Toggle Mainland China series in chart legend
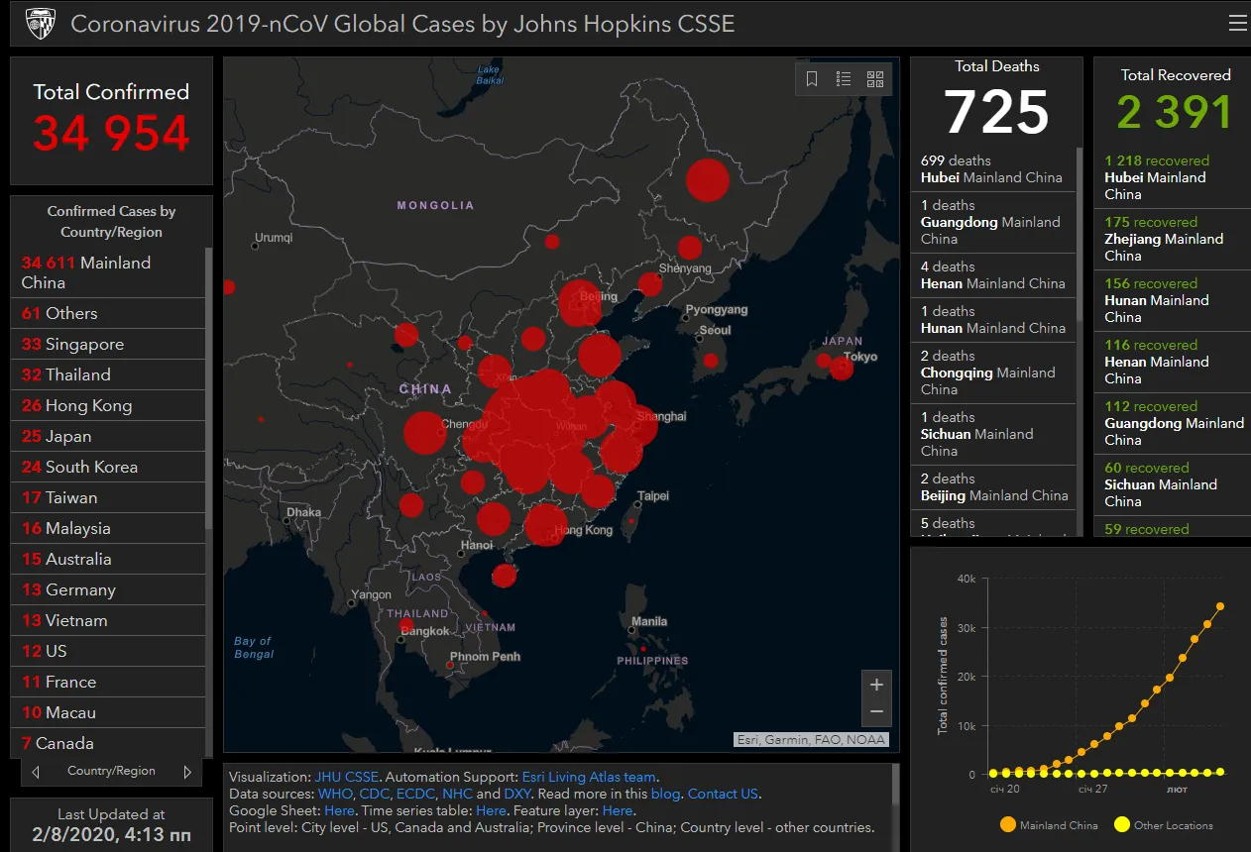 point(1050,825)
